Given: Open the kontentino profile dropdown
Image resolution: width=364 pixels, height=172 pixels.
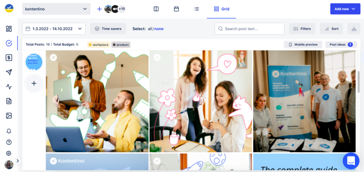Looking at the screenshot, I should 57,9.
